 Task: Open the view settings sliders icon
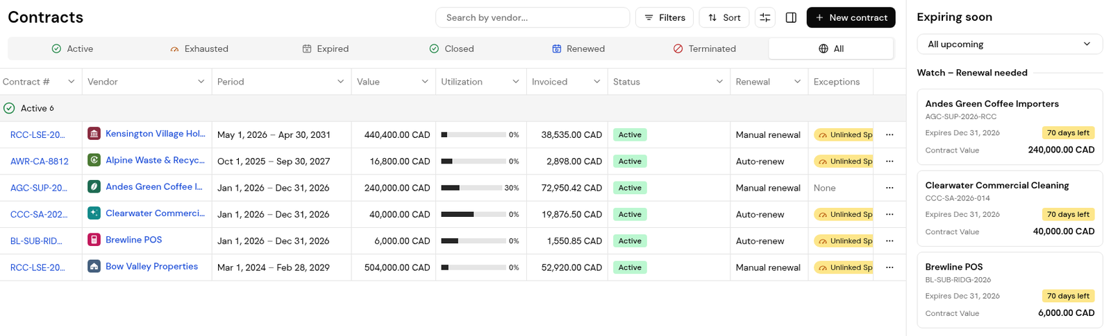click(x=765, y=17)
